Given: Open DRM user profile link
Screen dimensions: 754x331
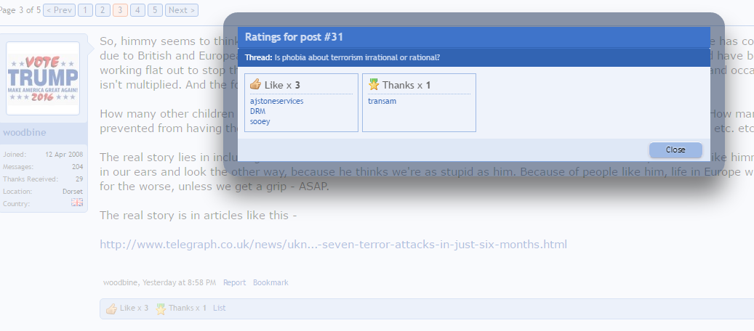Looking at the screenshot, I should coord(257,112).
